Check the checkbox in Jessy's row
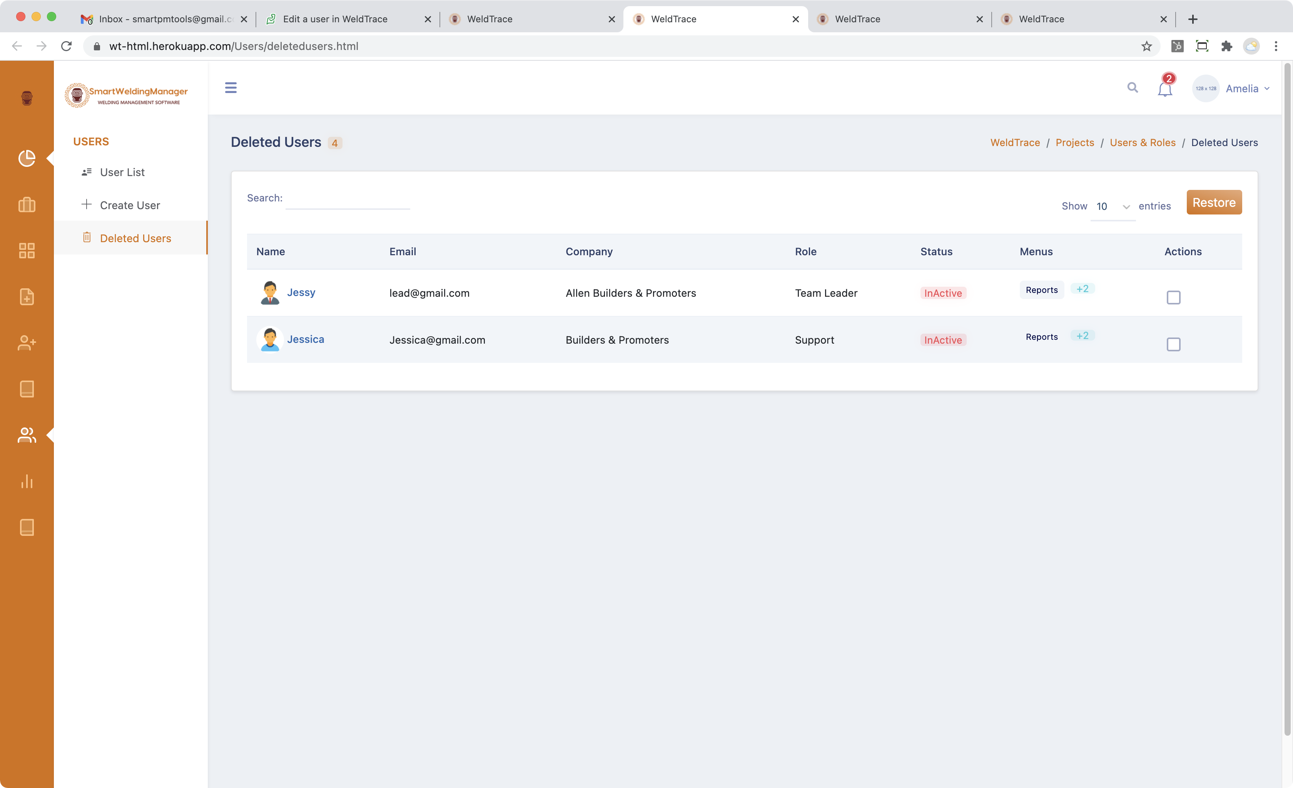This screenshot has width=1293, height=788. pyautogui.click(x=1173, y=297)
